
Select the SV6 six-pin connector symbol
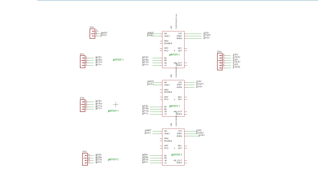coord(220,61)
